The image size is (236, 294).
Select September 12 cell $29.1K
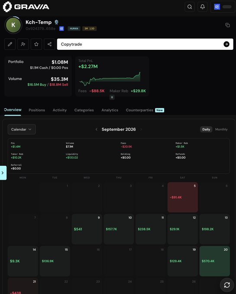pyautogui.click(x=183, y=229)
